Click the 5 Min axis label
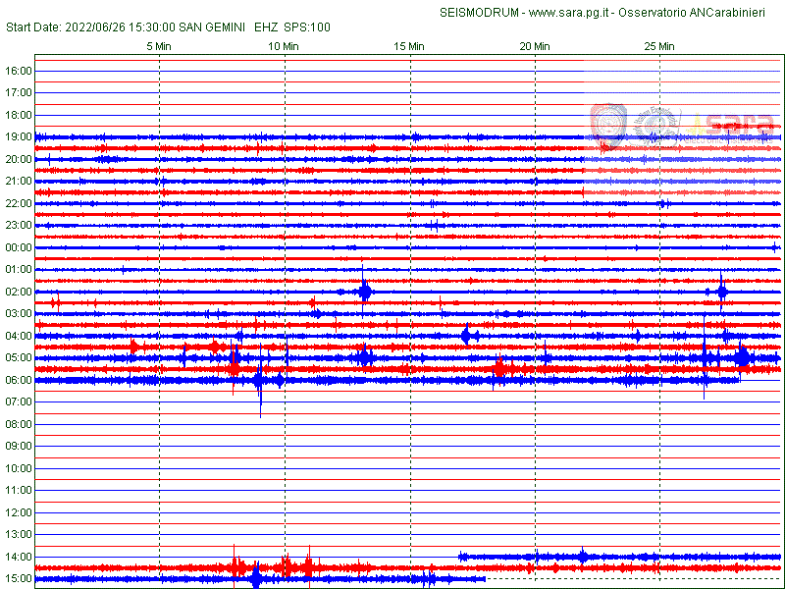785x589 pixels. 159,46
